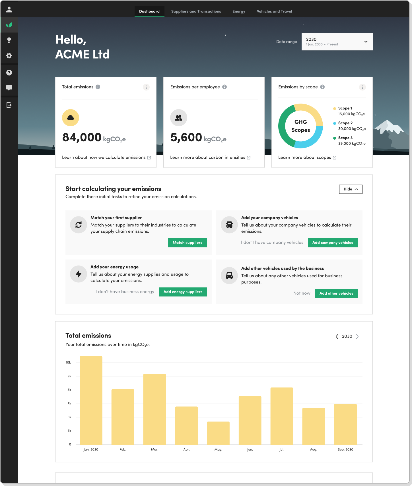Show info tooltip for Emissions by scope
This screenshot has height=486, width=412.
[x=322, y=87]
